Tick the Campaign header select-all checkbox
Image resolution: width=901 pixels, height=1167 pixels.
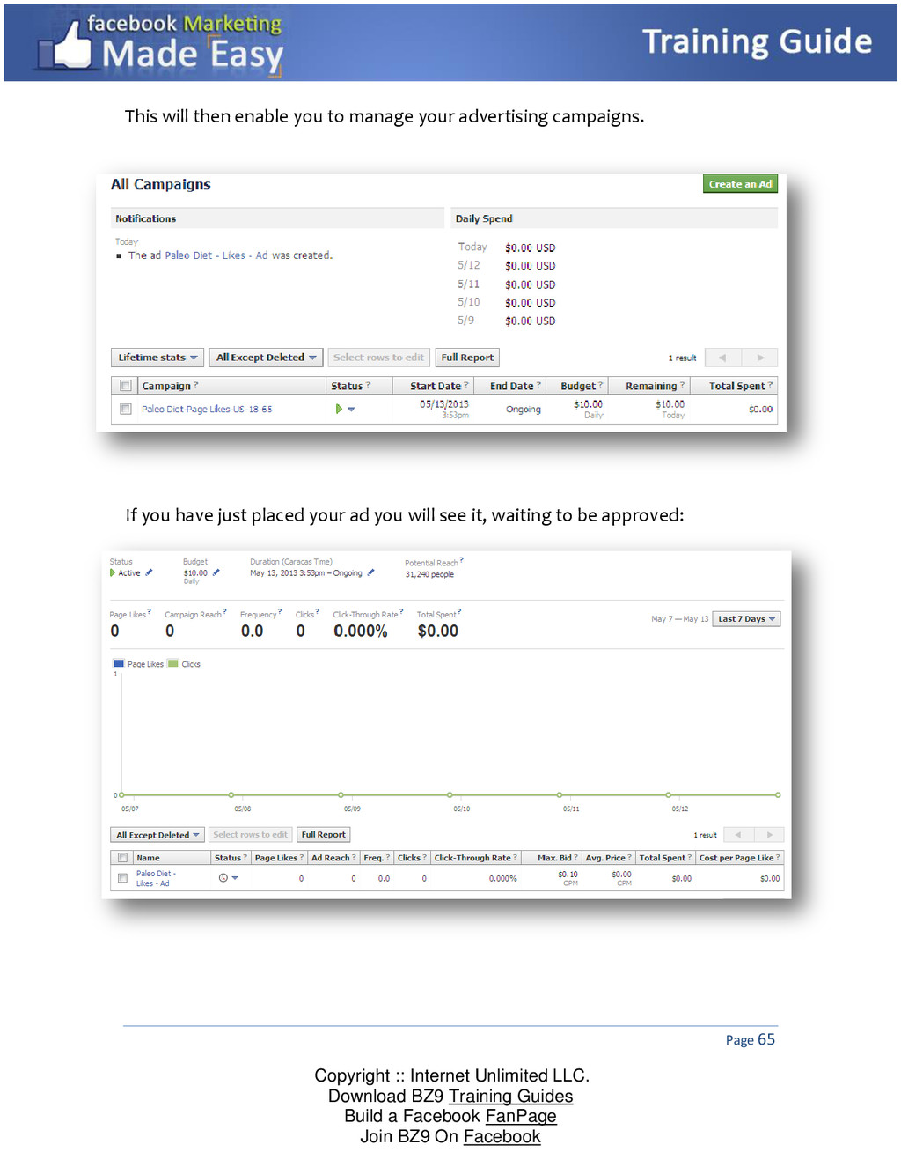(x=125, y=386)
